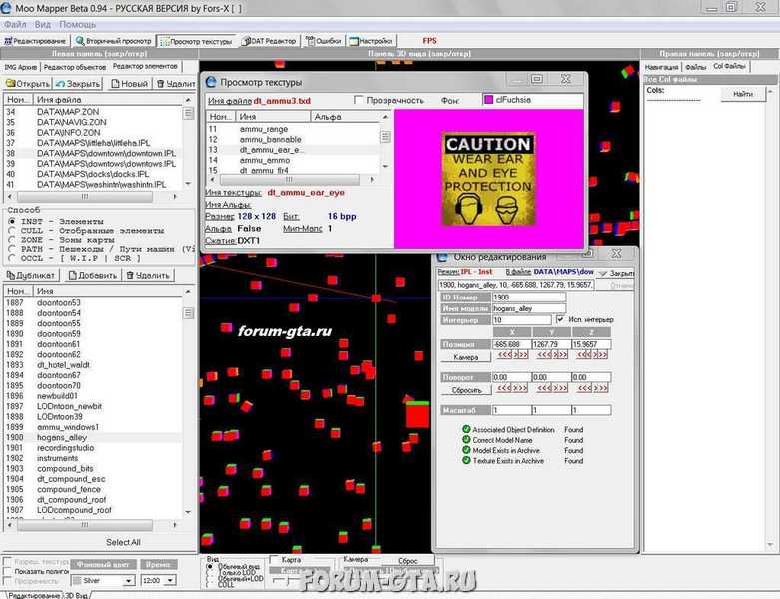
Task: Increase position Z with right arrows
Action: coord(600,355)
